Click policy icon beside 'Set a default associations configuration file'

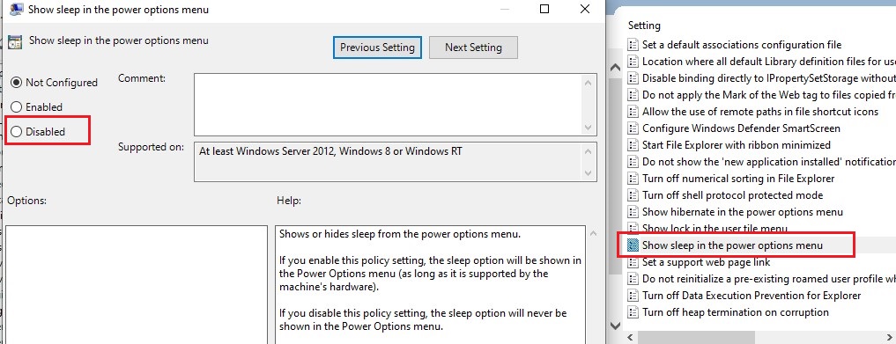click(x=633, y=45)
